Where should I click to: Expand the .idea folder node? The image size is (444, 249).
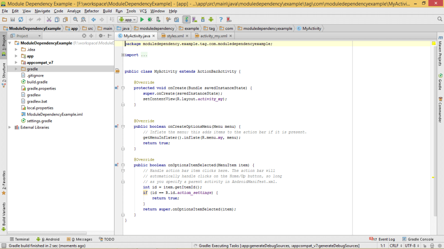[16, 49]
